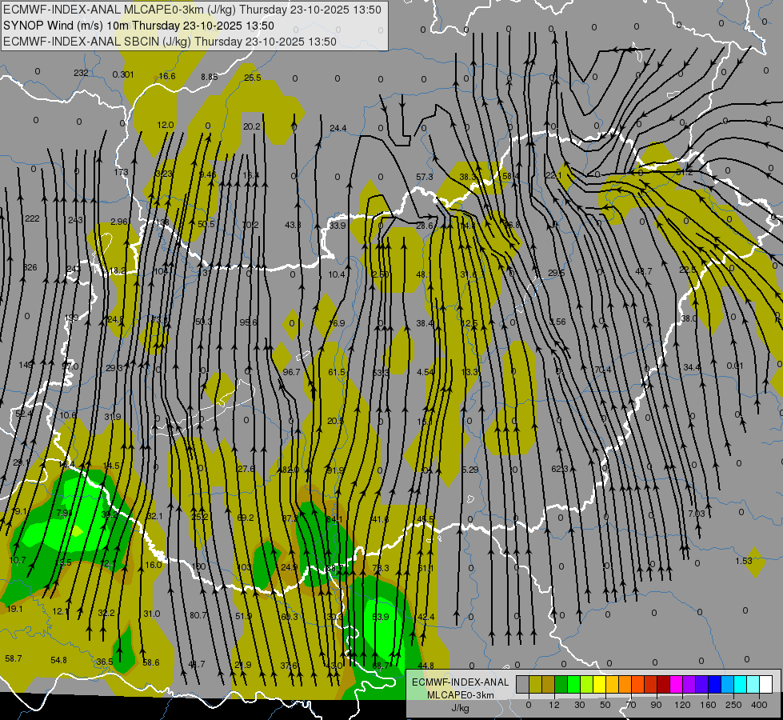Click the legend unit 'J/kg'

coord(460,708)
